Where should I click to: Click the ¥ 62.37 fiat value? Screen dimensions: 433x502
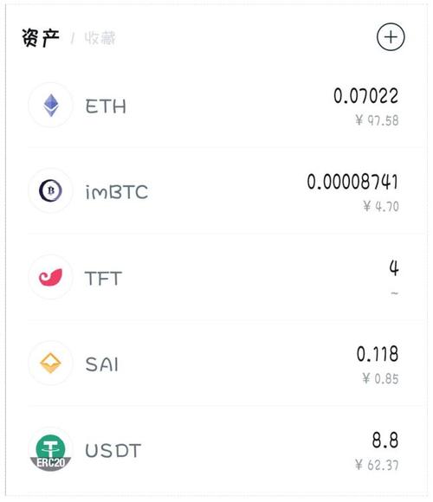click(377, 465)
